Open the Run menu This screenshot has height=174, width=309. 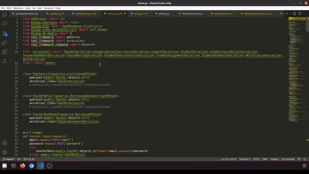point(40,8)
